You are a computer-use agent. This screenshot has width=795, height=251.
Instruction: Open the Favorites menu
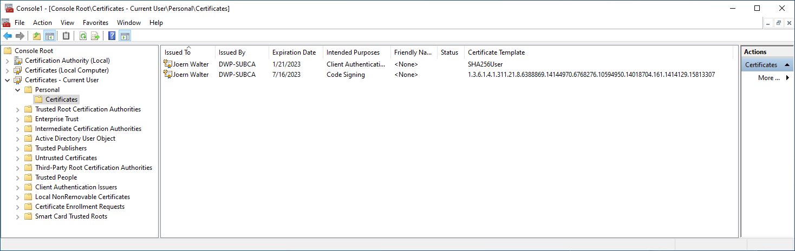pos(95,23)
